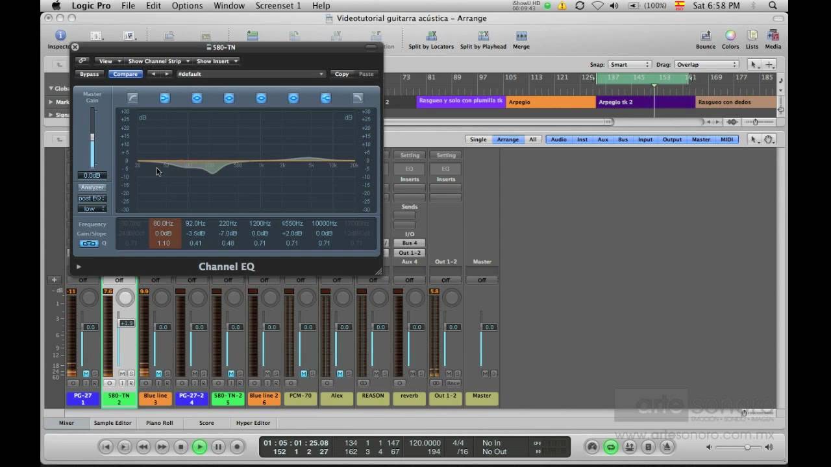Toggle the Cycle mode button in the transport
The height and width of the screenshot is (467, 831).
[610, 446]
